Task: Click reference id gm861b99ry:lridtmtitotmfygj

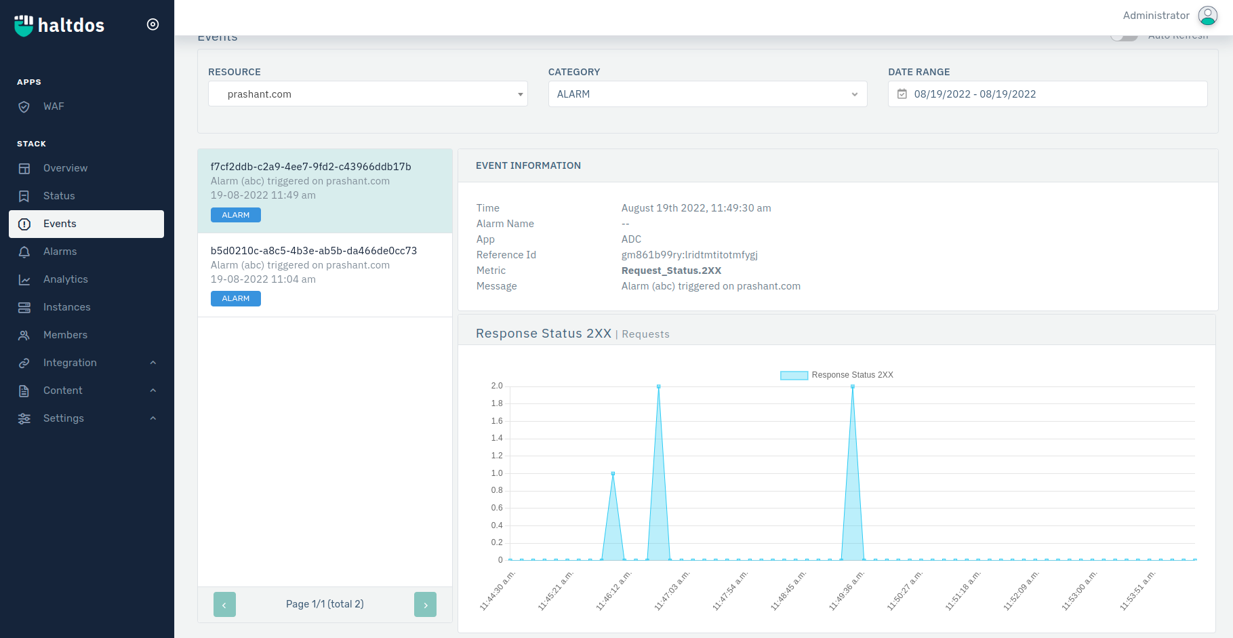Action: (689, 255)
